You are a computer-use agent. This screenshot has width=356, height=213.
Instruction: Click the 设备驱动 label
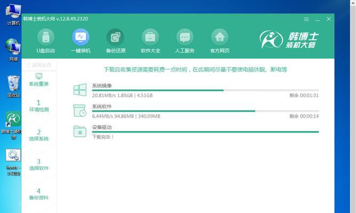[102, 127]
